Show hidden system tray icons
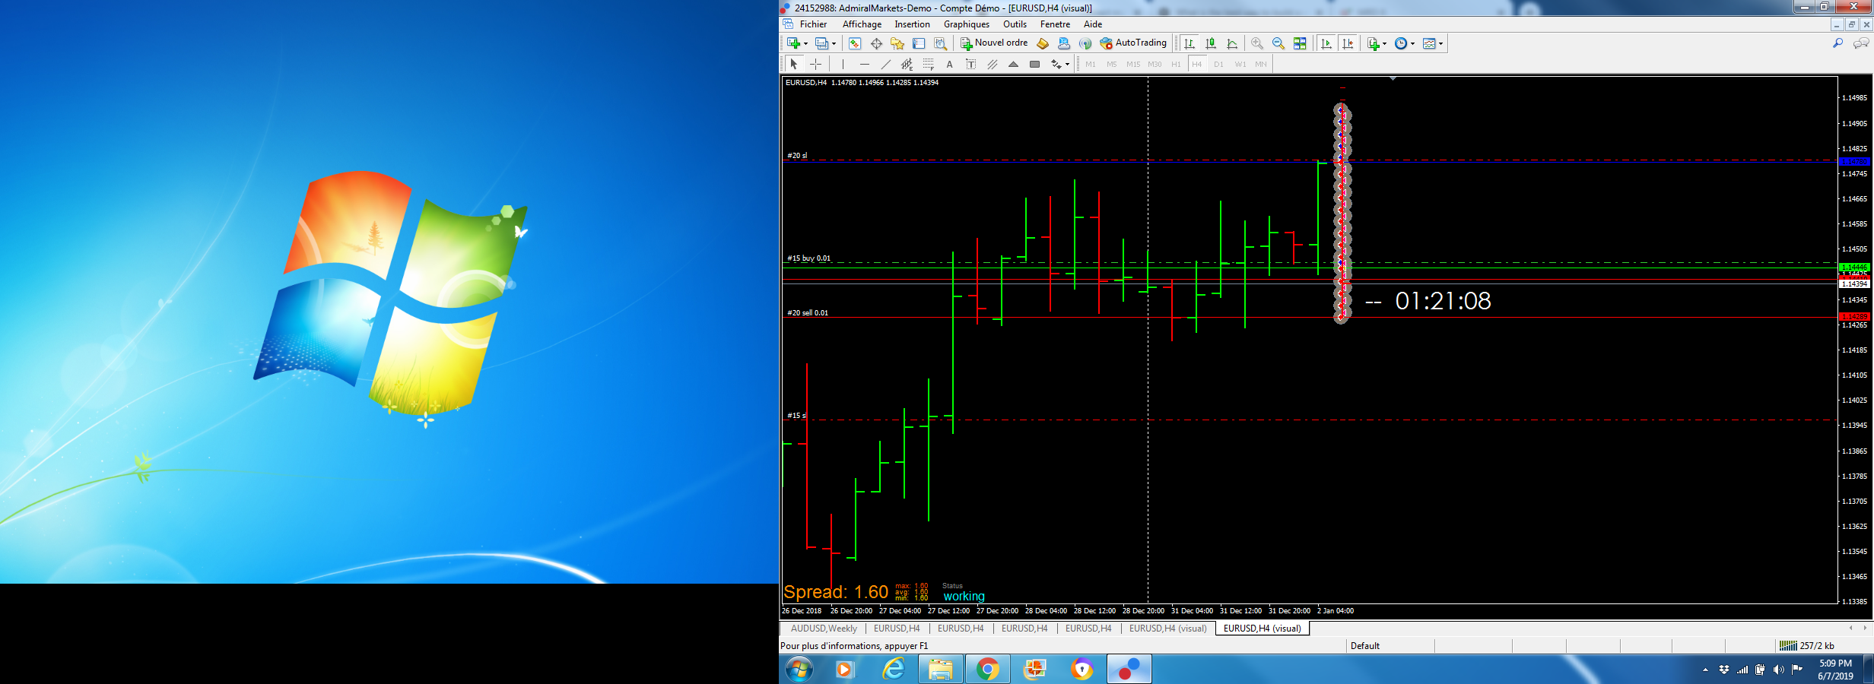1874x684 pixels. pyautogui.click(x=1705, y=670)
